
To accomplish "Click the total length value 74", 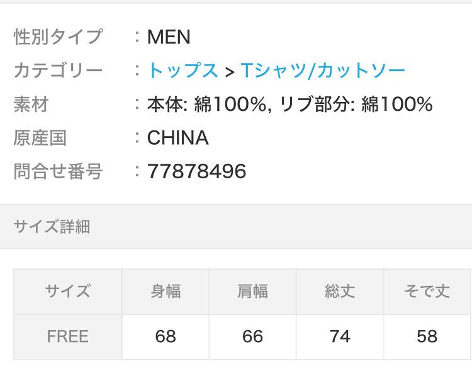I will click(340, 336).
